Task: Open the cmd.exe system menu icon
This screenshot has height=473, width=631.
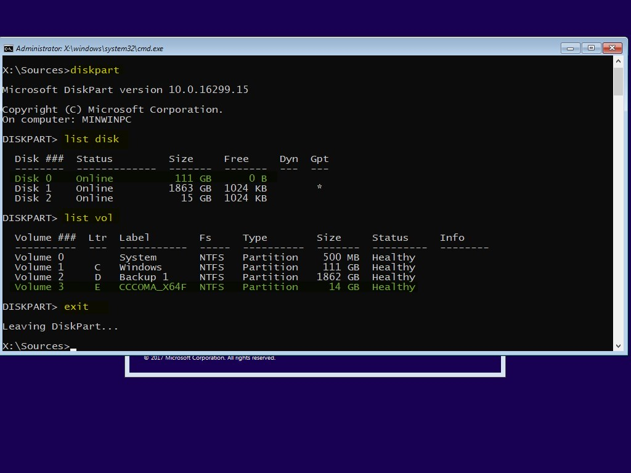Action: point(9,48)
